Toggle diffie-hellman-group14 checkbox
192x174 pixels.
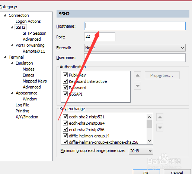(x=65, y=136)
